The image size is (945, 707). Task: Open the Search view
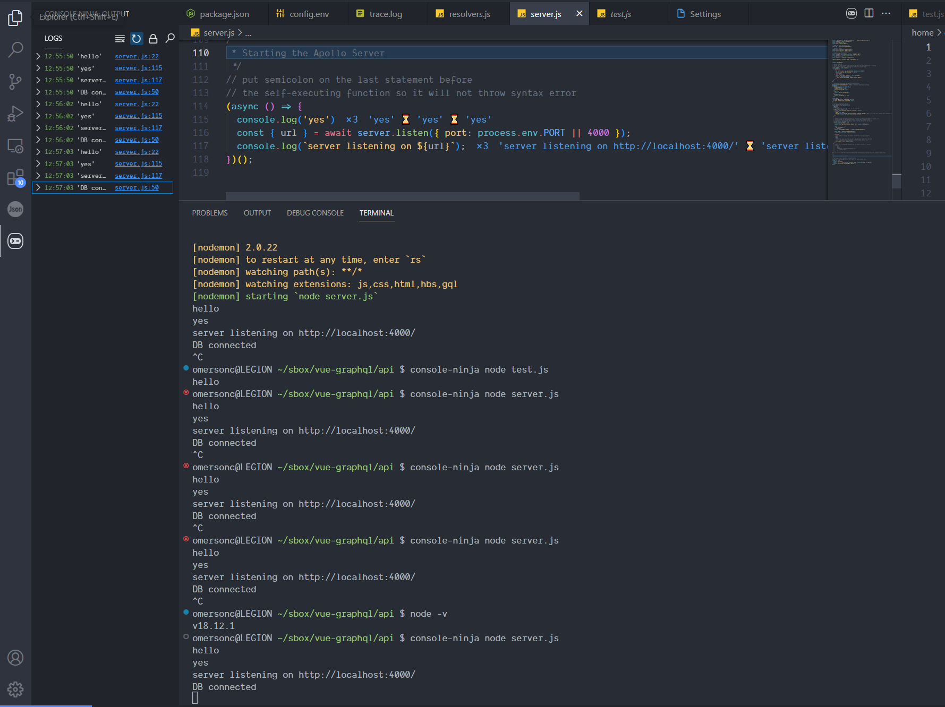point(15,49)
